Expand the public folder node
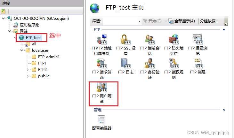The height and width of the screenshot is (138, 234). [x=28, y=76]
